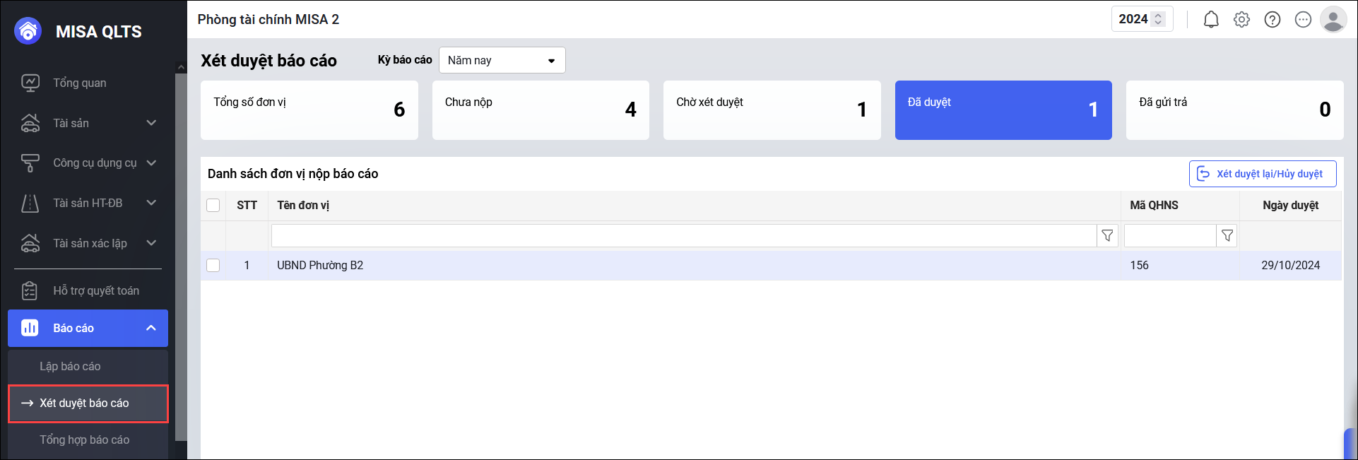Select the Chờ xét duyệt status card
The image size is (1358, 460).
[772, 110]
